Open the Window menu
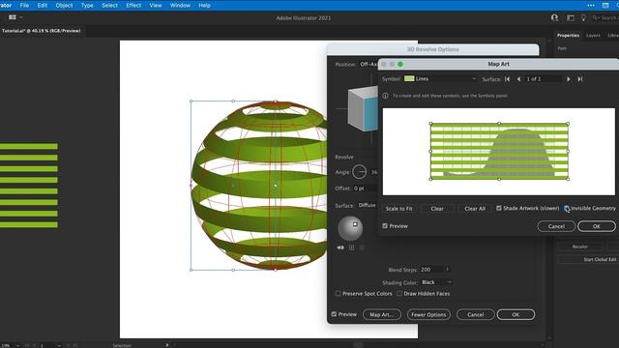The width and height of the screenshot is (619, 348). (180, 6)
